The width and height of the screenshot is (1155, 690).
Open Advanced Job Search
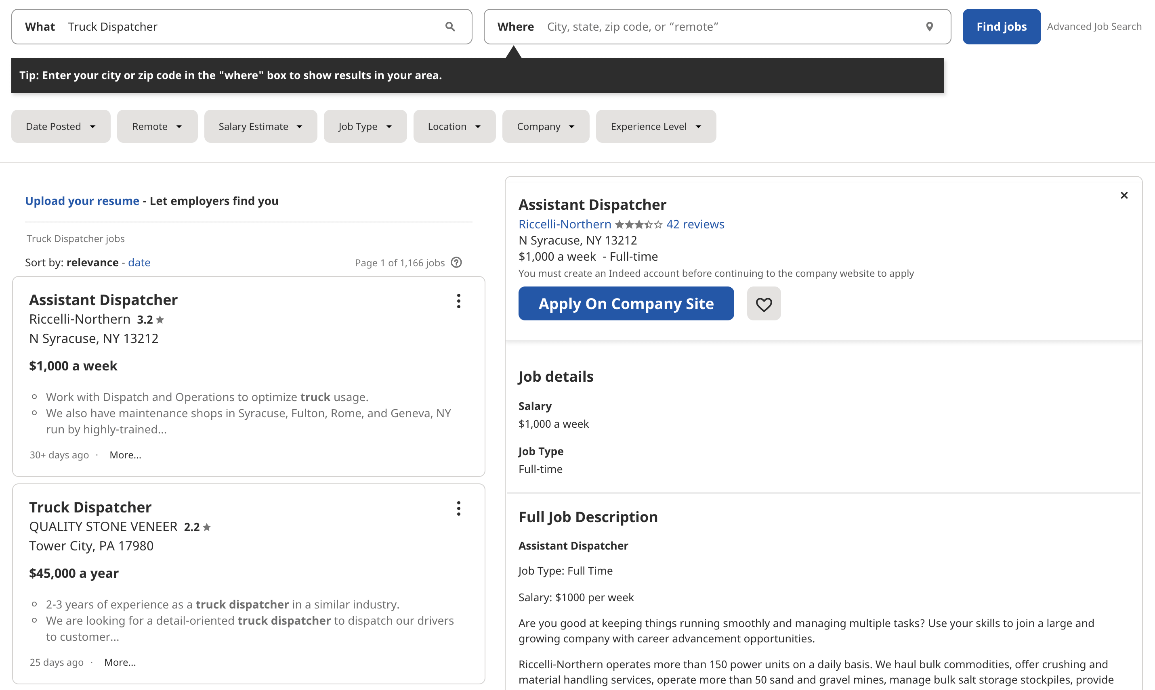1094,27
